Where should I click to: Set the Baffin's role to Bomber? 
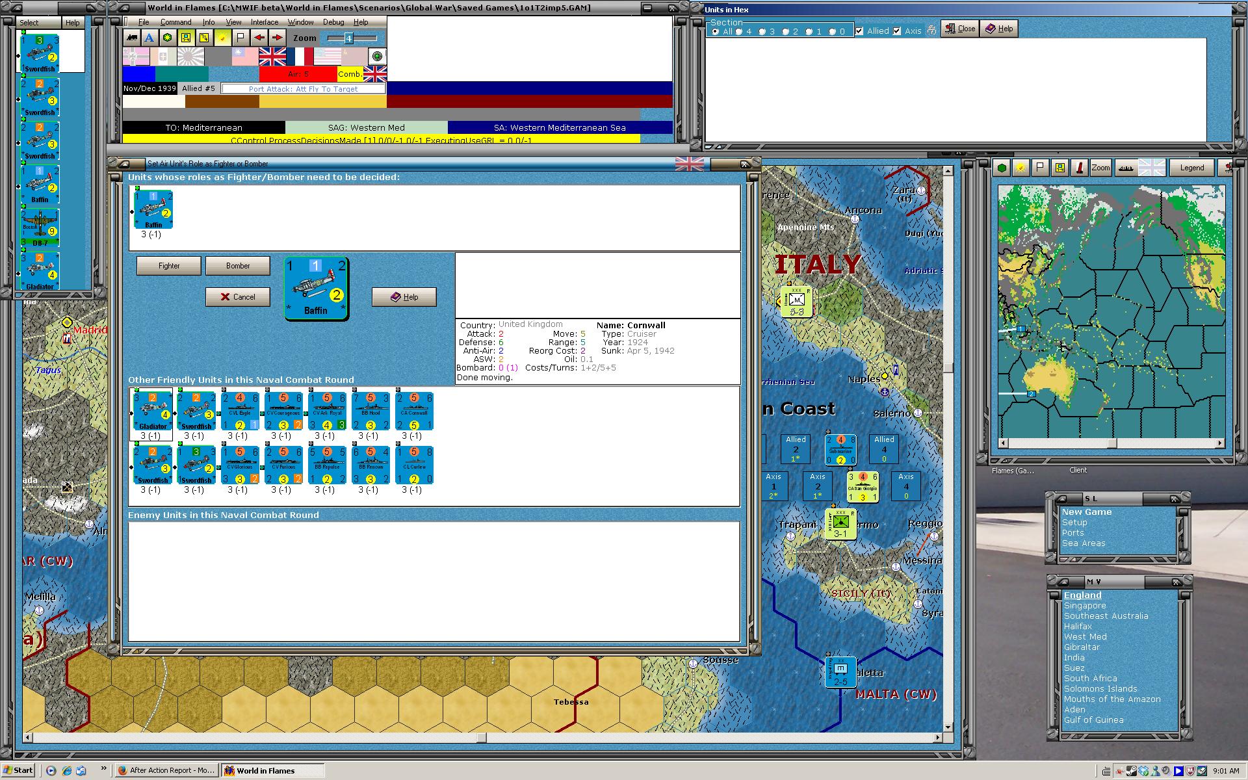click(238, 266)
